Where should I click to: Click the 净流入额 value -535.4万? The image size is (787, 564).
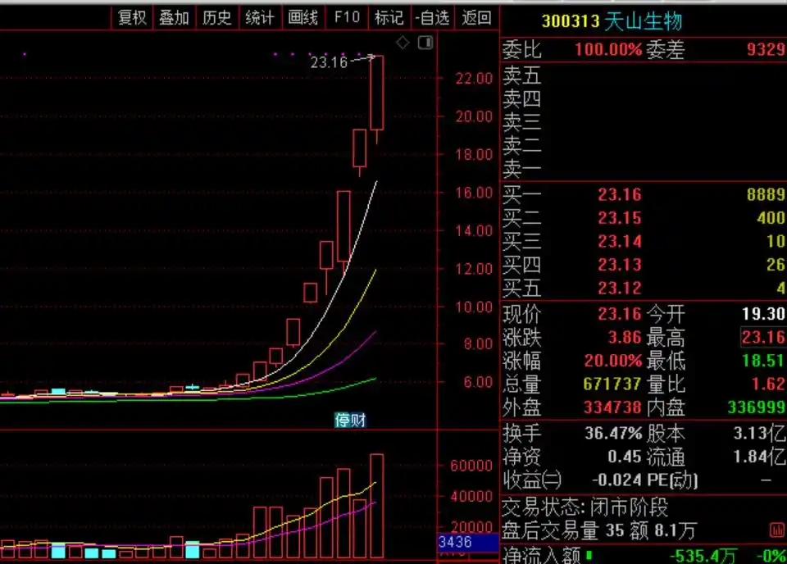(x=703, y=556)
